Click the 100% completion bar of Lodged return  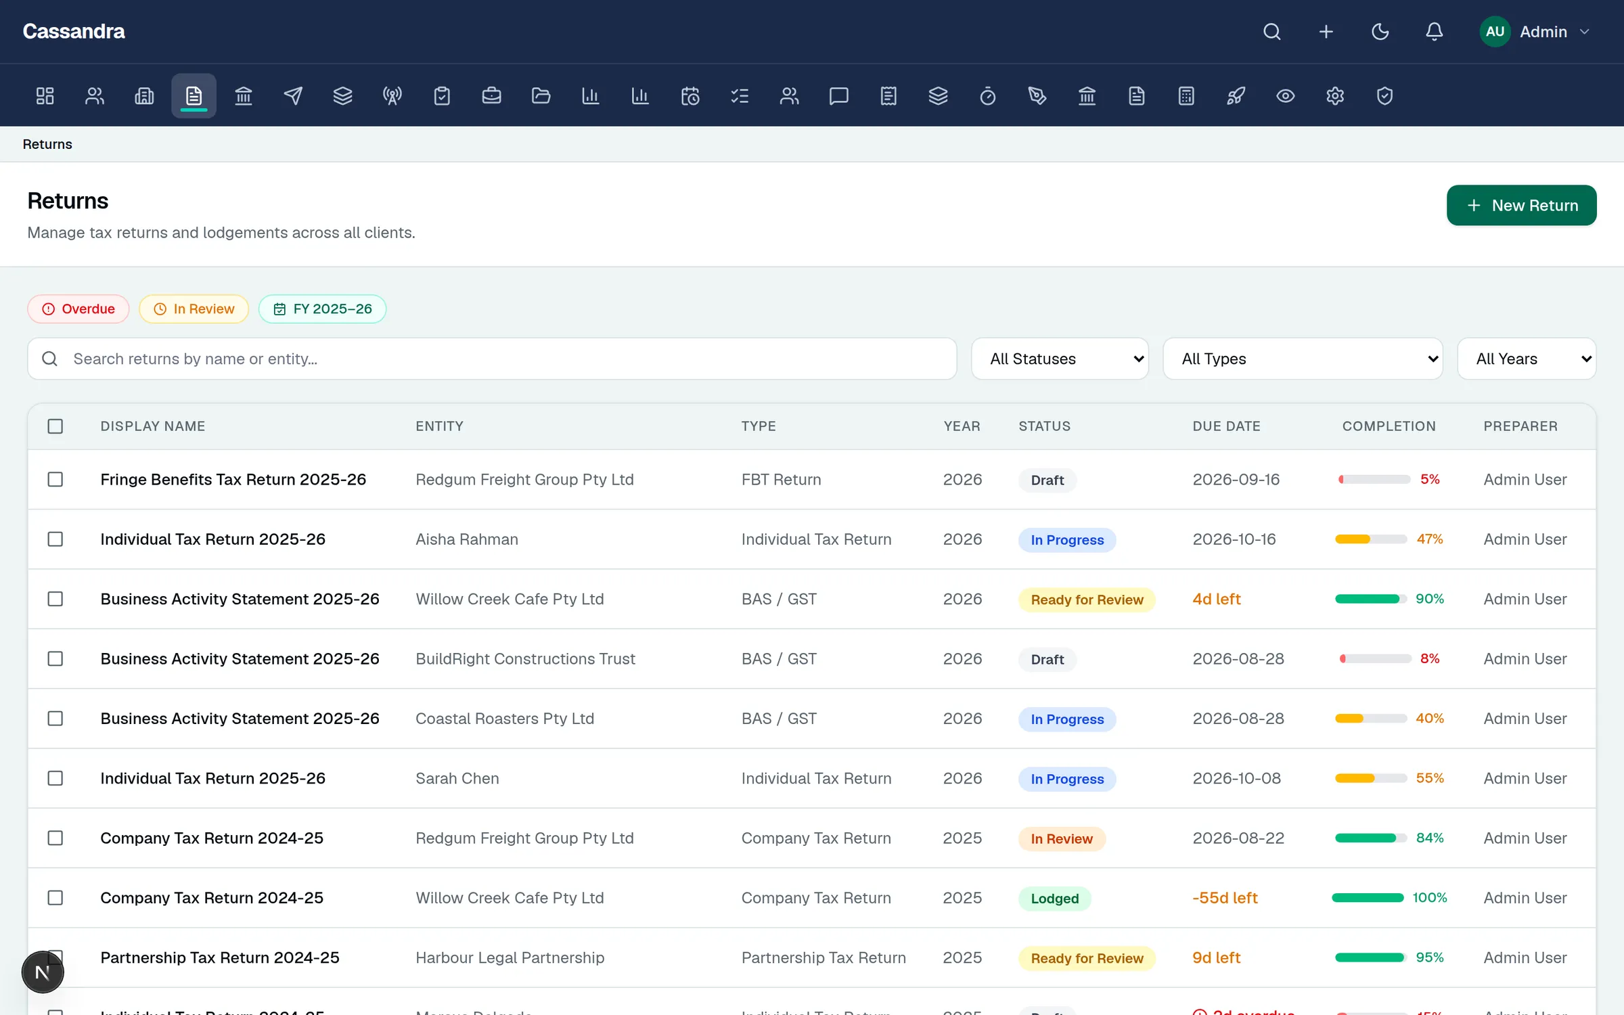tap(1368, 898)
